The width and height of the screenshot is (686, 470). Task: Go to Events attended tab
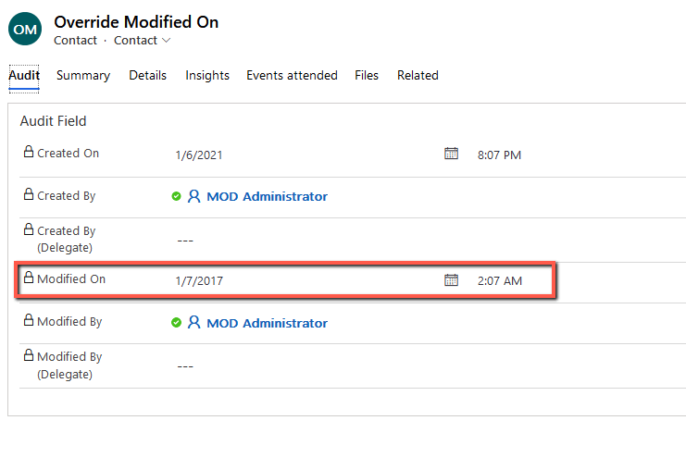coord(292,76)
